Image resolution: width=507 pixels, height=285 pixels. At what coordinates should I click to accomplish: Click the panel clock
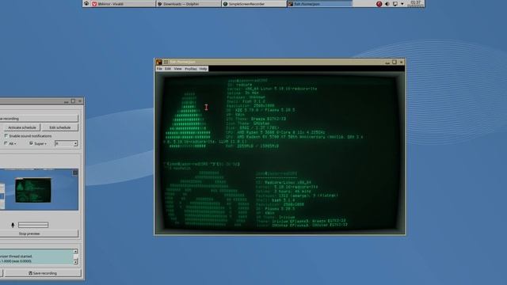[x=415, y=4]
